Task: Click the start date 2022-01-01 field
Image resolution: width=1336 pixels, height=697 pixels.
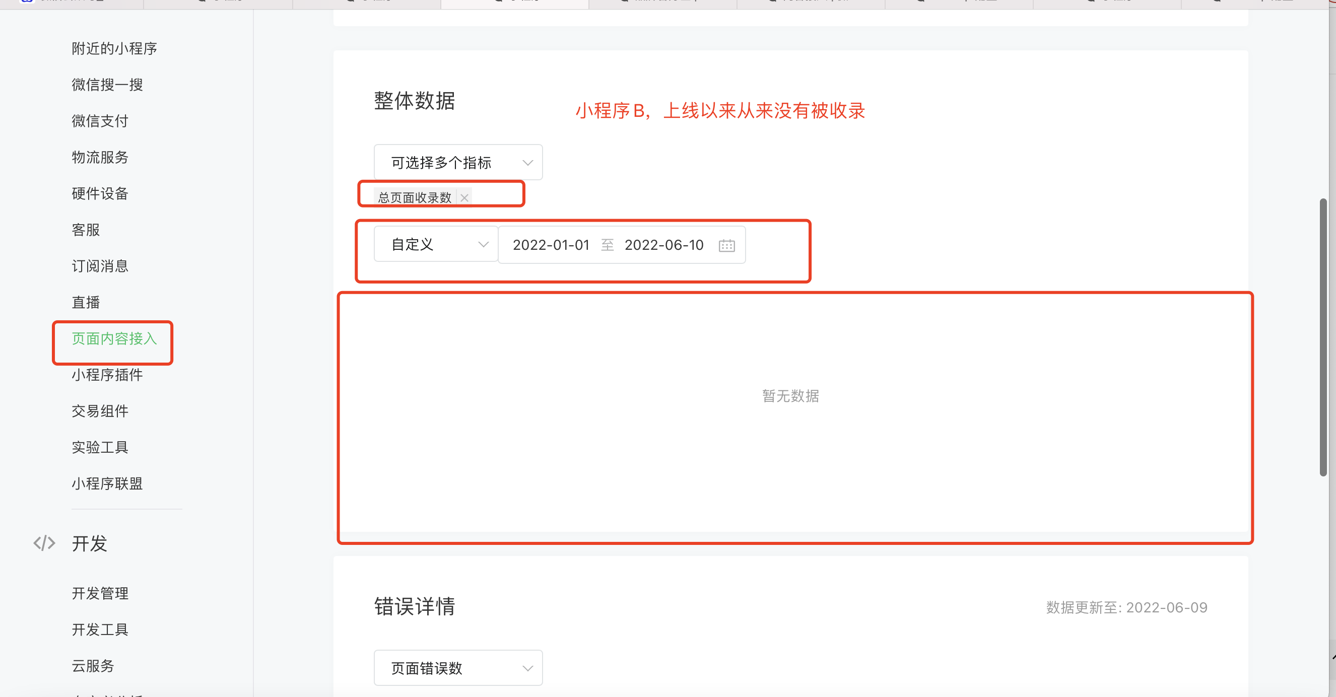Action: coord(551,245)
